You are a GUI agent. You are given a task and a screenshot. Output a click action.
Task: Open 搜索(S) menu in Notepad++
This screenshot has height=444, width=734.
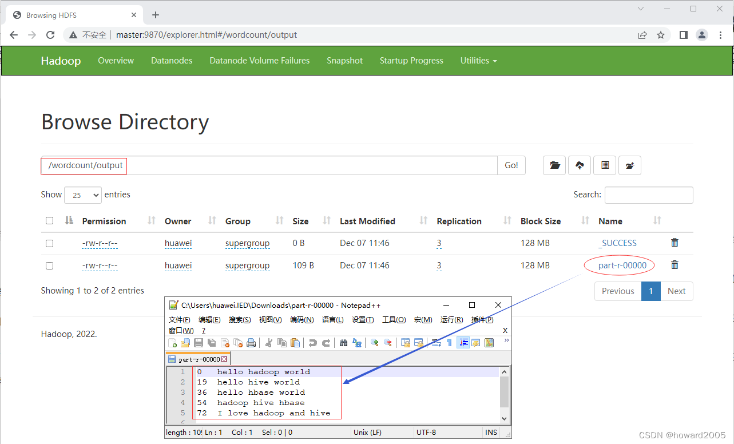point(240,320)
